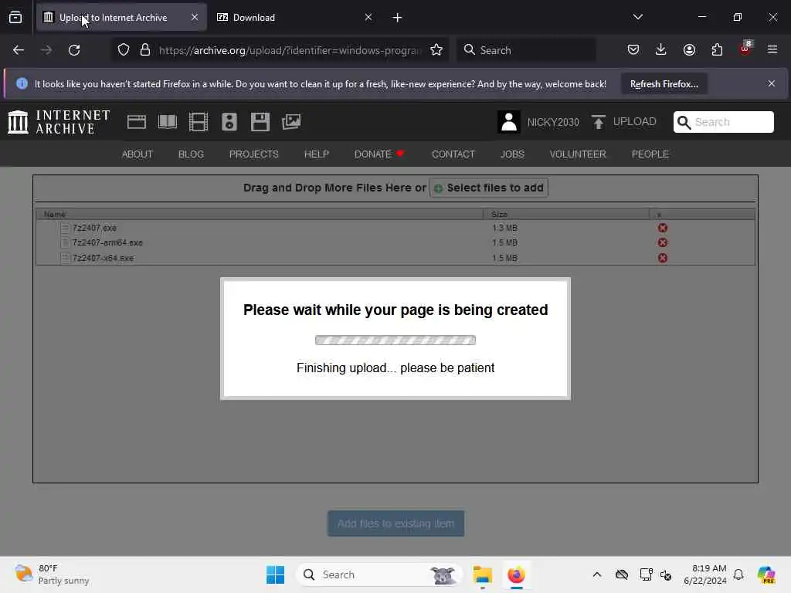791x593 pixels.
Task: Open Firefox hamburger application menu
Action: pos(772,50)
